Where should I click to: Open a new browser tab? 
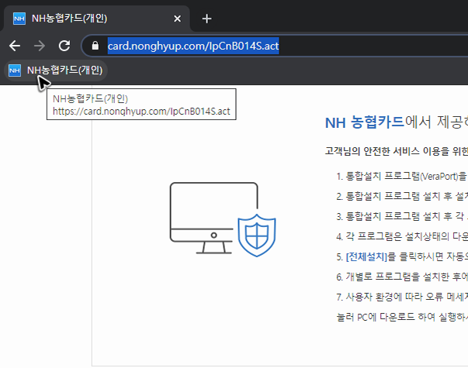(x=206, y=19)
